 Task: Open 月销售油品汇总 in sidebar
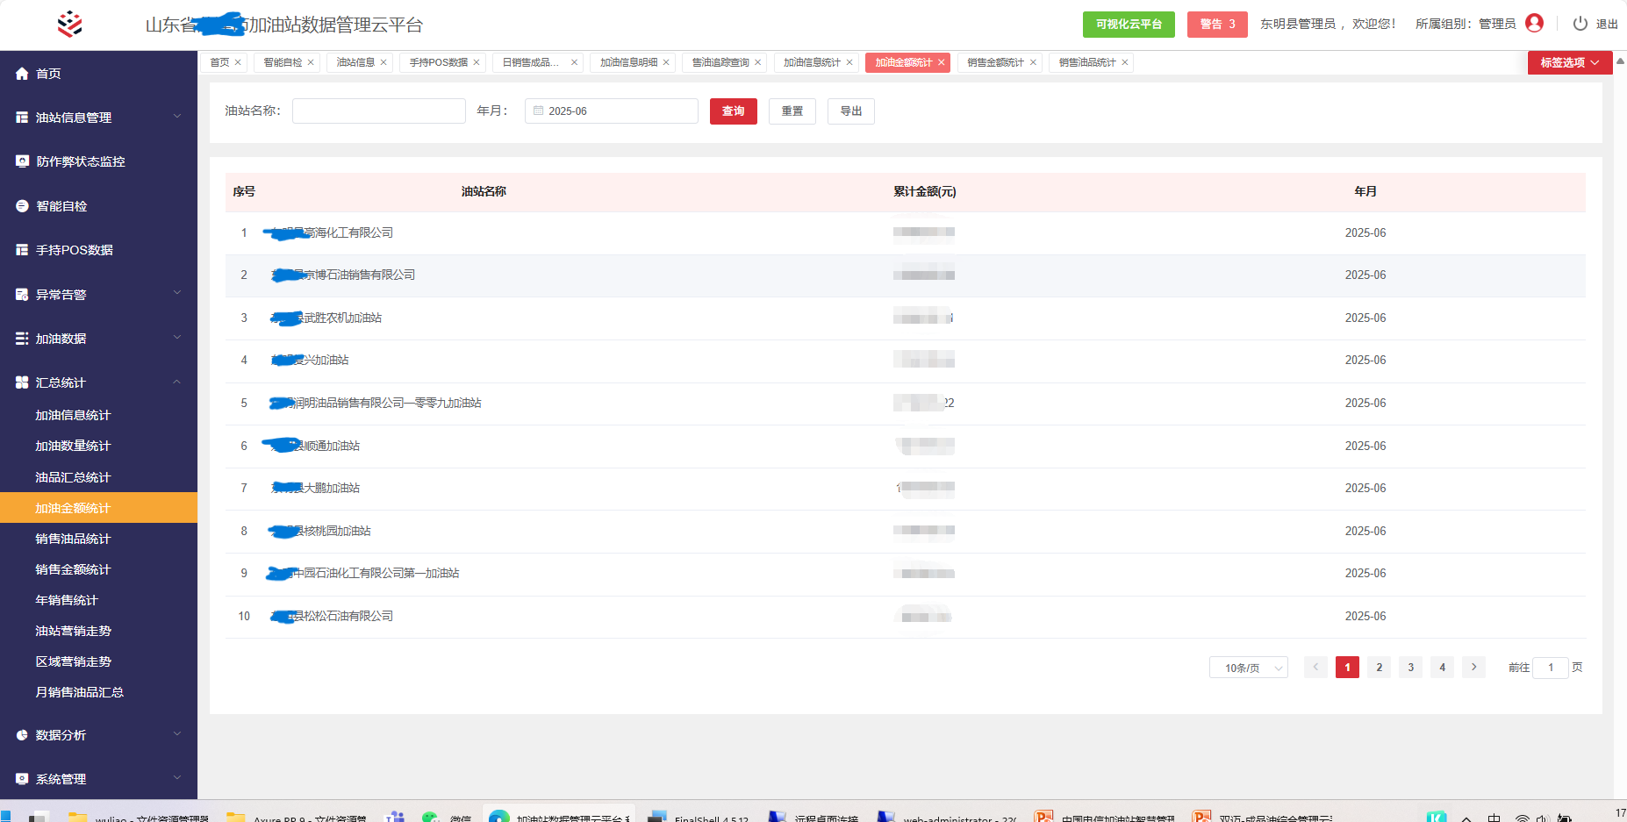click(x=79, y=692)
